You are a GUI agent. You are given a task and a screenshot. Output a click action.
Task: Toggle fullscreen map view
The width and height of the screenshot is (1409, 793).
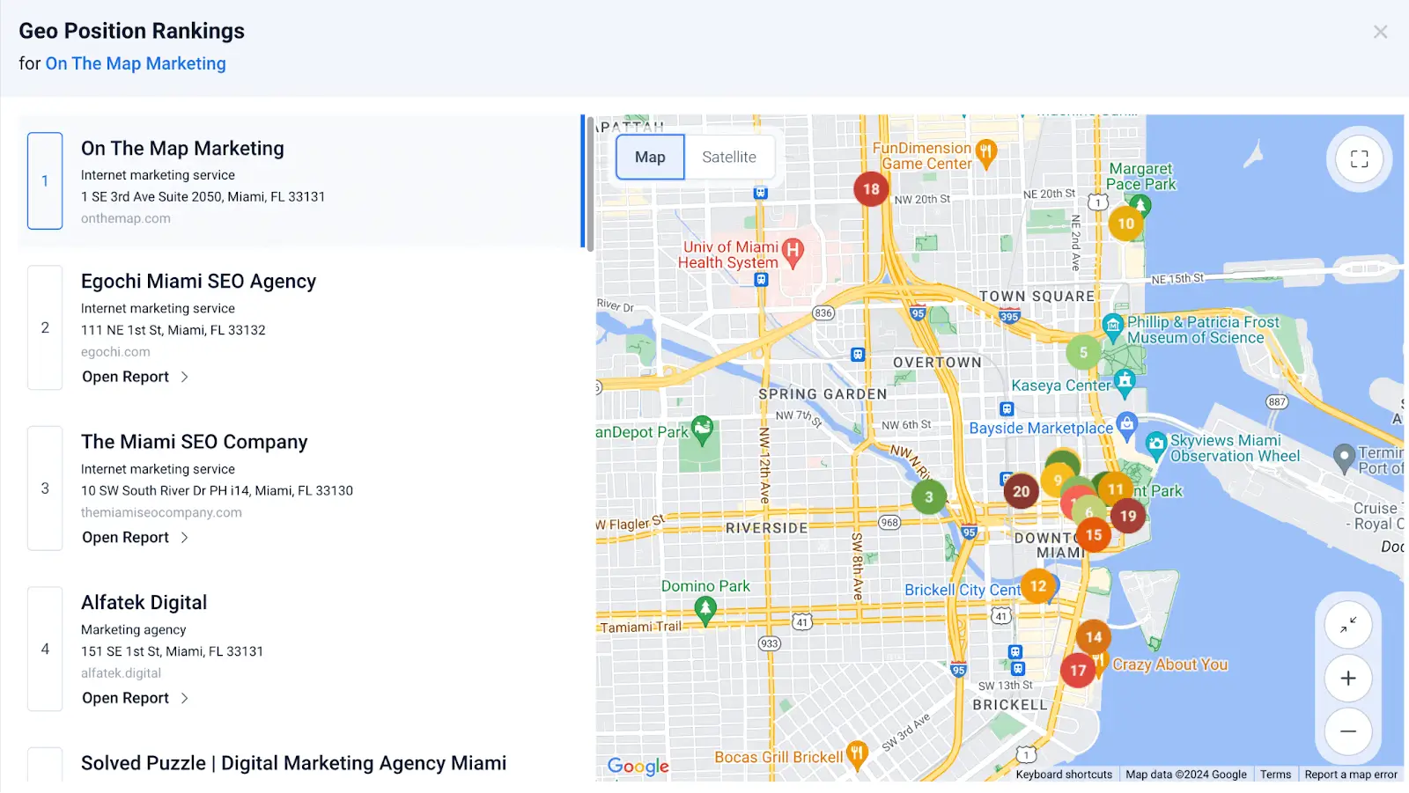pos(1359,159)
